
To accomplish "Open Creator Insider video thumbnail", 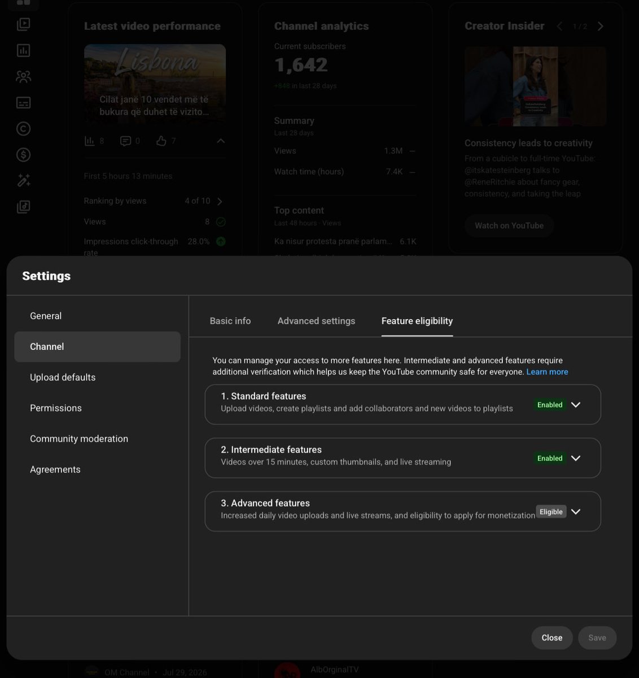I will (535, 86).
